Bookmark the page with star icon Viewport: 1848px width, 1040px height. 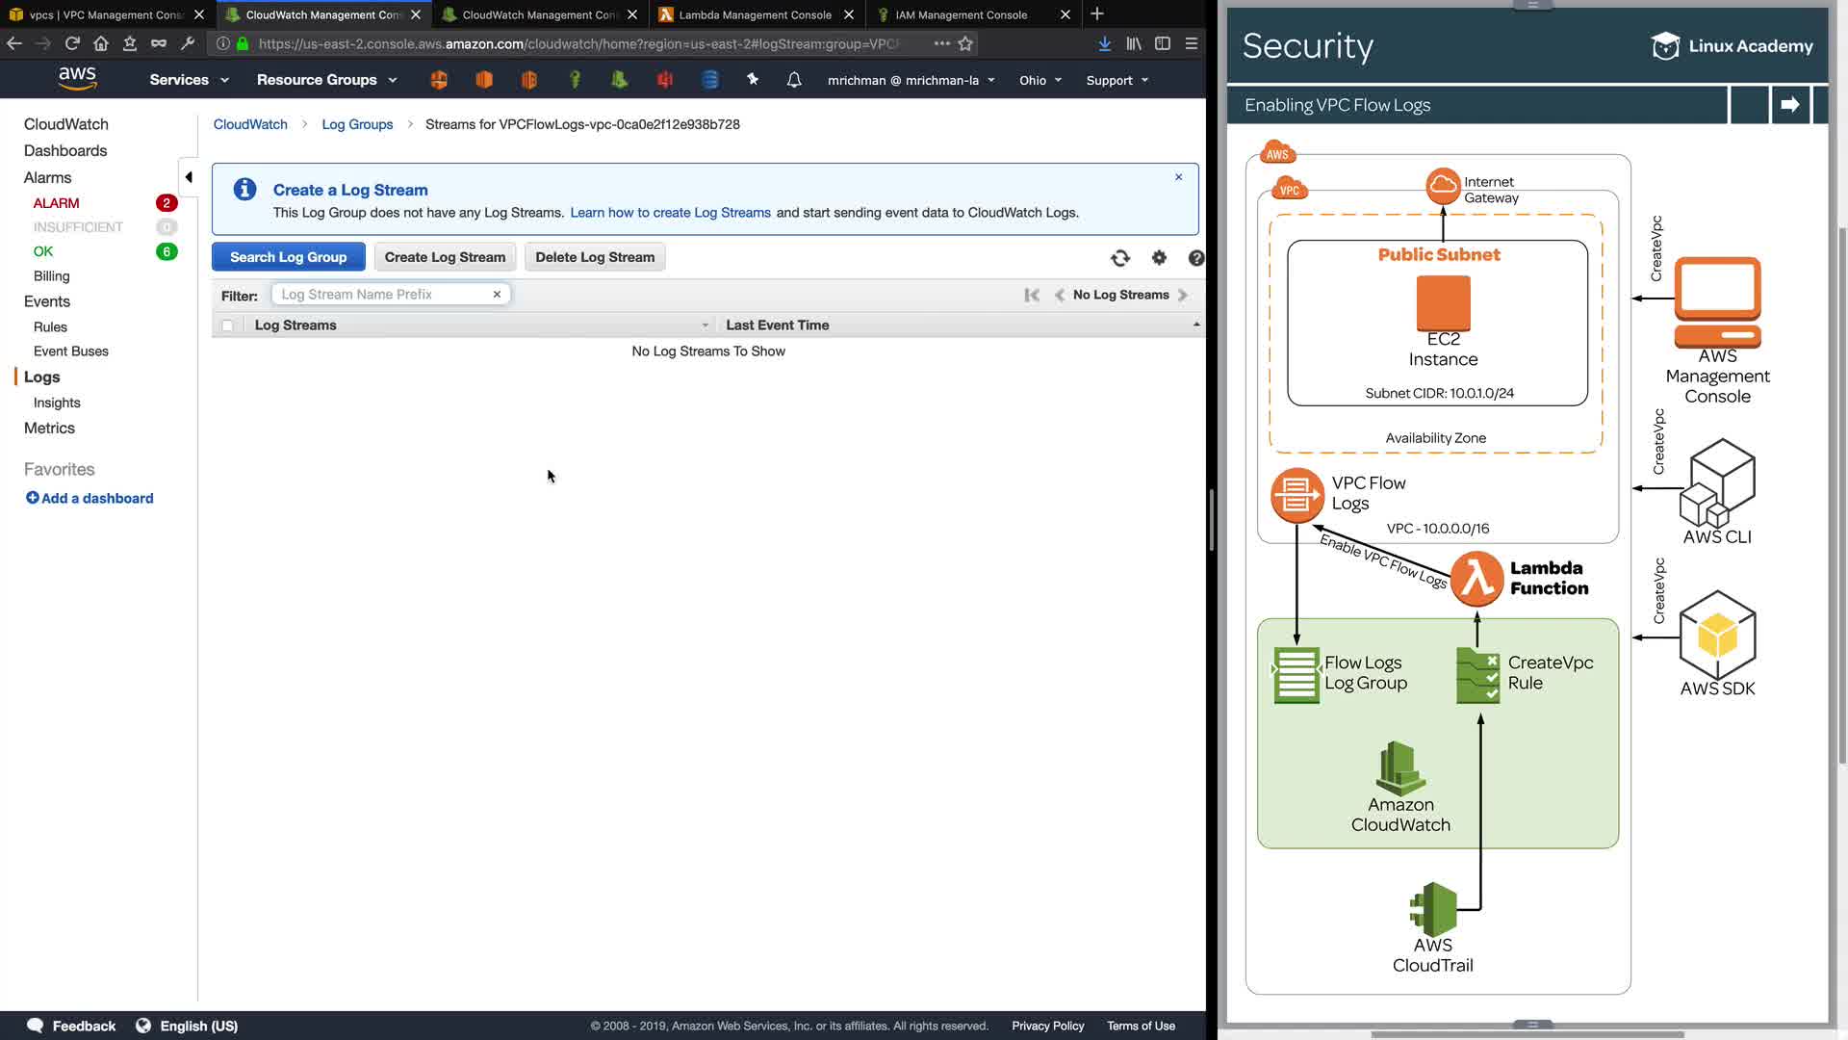[965, 43]
